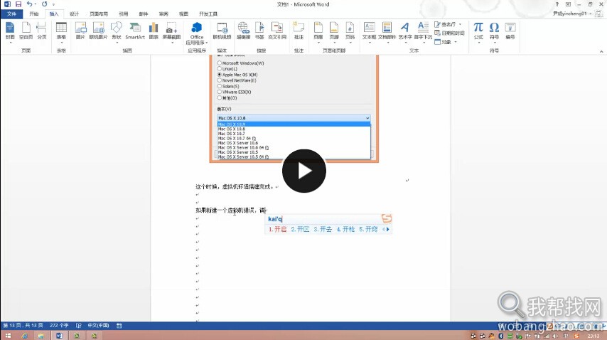The width and height of the screenshot is (607, 340).
Task: Click the Picture (图片) insert icon
Action: 80,31
